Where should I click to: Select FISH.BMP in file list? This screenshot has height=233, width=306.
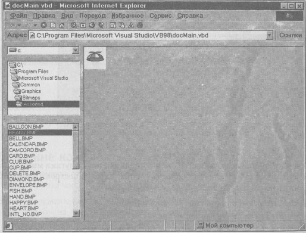(21, 191)
